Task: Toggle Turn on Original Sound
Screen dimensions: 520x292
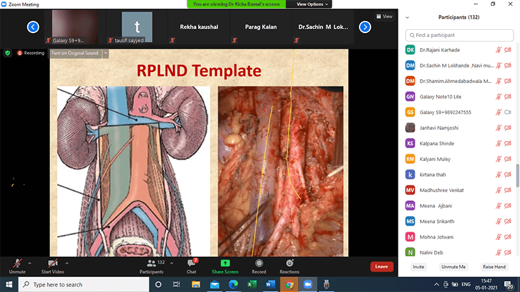Action: [75, 53]
